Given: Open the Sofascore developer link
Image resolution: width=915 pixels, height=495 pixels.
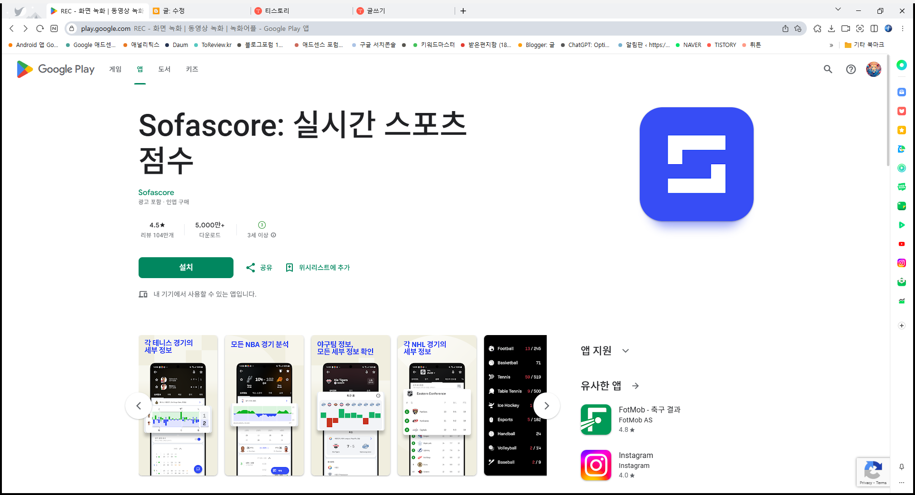Looking at the screenshot, I should pyautogui.click(x=156, y=192).
